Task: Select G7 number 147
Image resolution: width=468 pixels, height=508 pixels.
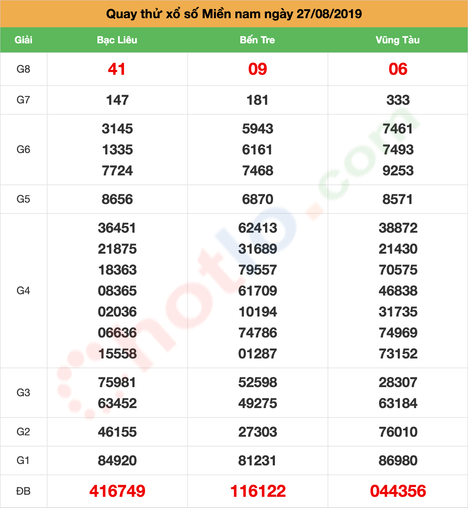Action: pyautogui.click(x=117, y=100)
